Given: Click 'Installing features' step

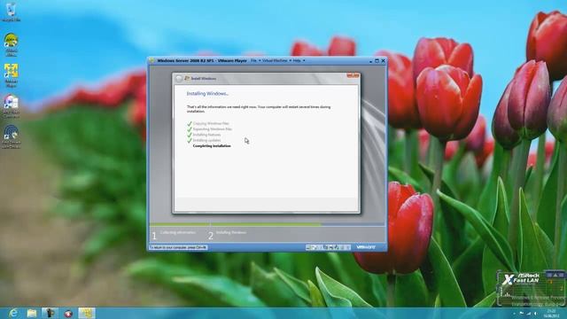Looking at the screenshot, I should pyautogui.click(x=206, y=135).
